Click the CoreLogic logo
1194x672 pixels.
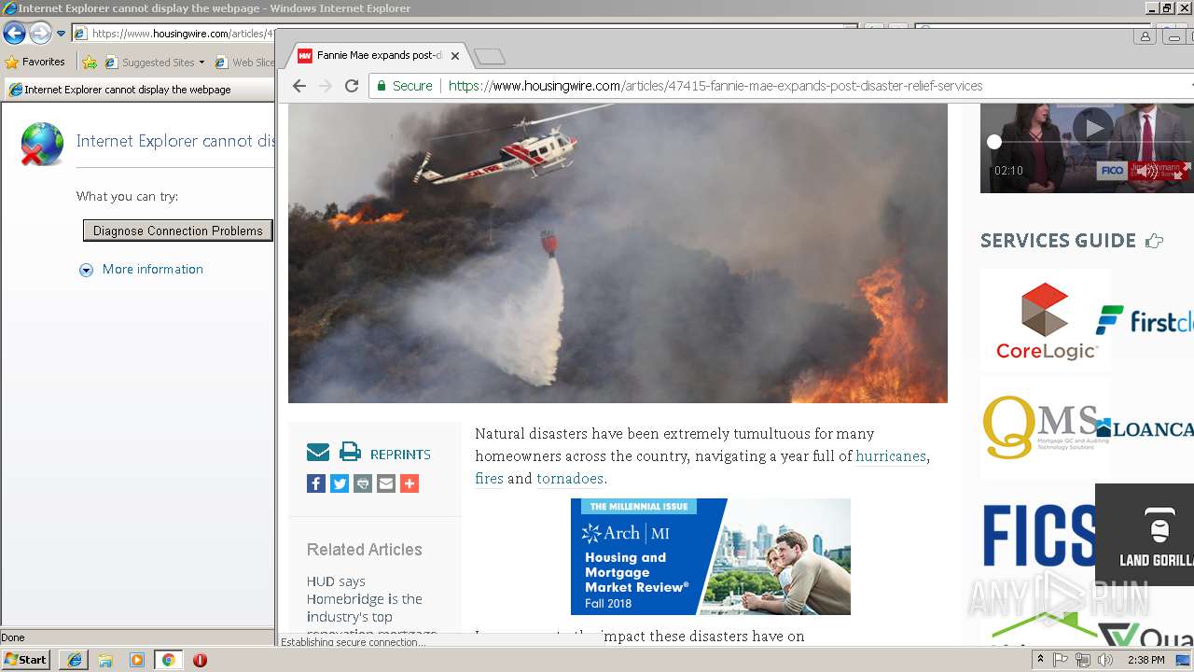[1046, 320]
